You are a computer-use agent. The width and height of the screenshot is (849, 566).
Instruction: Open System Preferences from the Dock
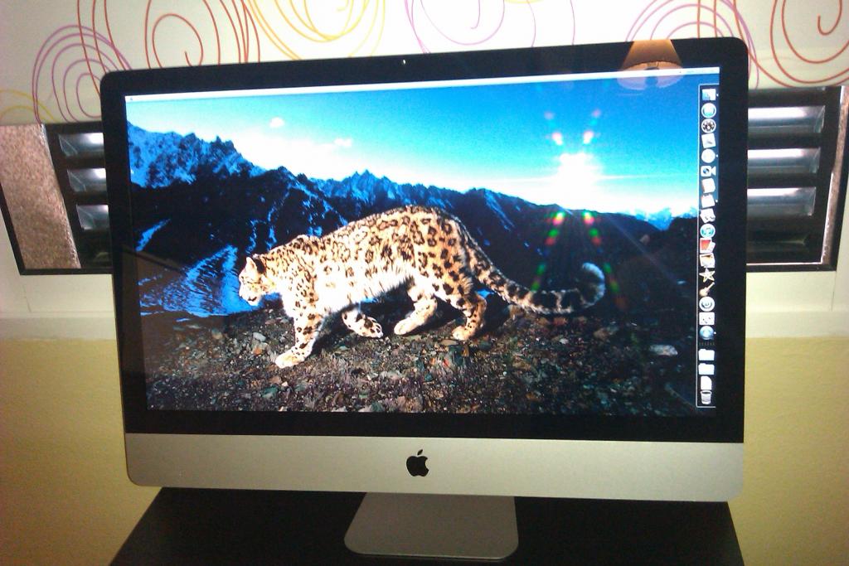tap(707, 319)
